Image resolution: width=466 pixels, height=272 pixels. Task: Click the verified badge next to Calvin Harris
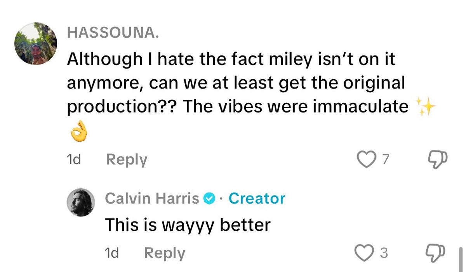coord(210,198)
